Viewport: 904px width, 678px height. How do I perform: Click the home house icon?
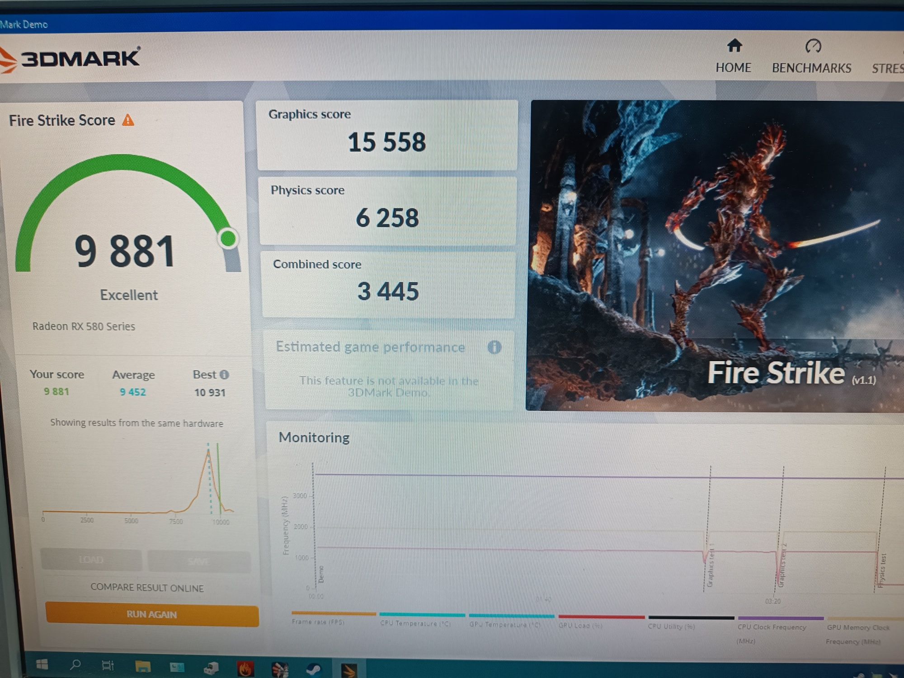point(734,46)
